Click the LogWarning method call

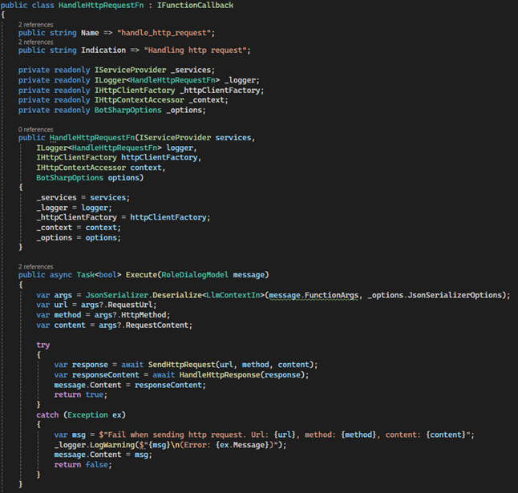112,445
